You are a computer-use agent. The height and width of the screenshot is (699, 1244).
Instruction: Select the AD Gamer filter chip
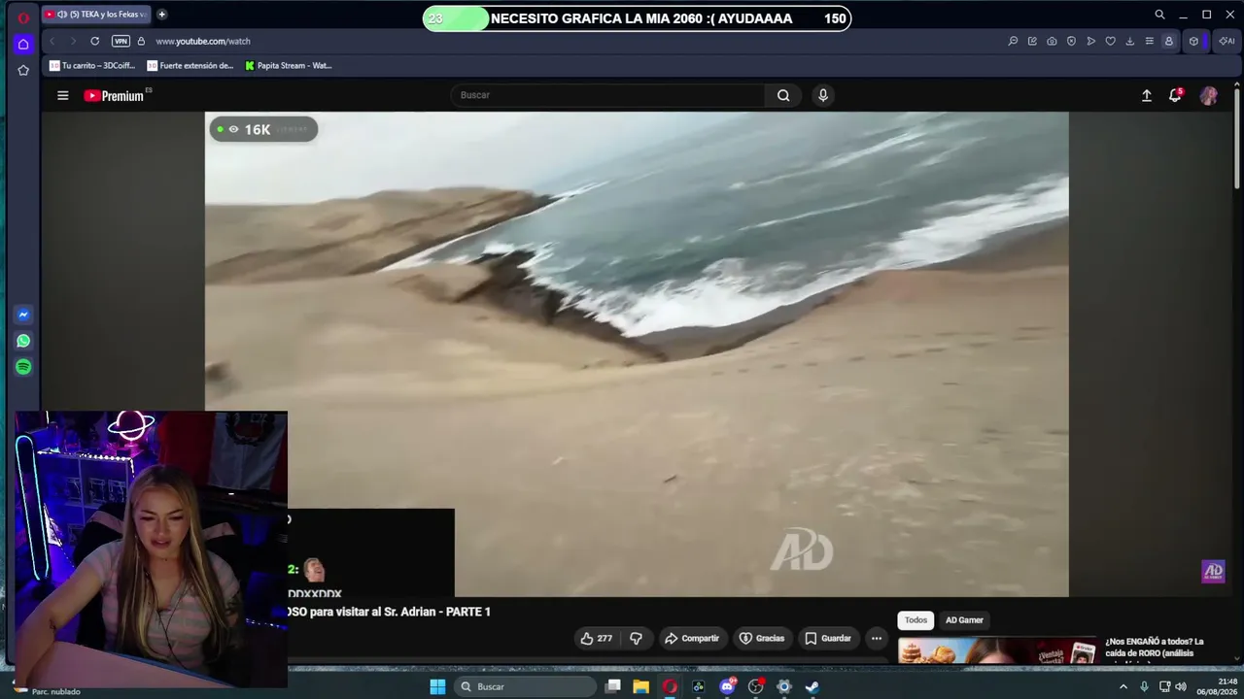(x=964, y=620)
